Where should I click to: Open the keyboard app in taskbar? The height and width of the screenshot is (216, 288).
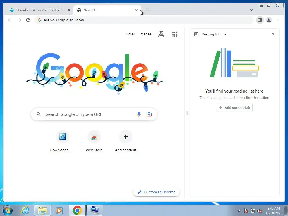pos(95,210)
